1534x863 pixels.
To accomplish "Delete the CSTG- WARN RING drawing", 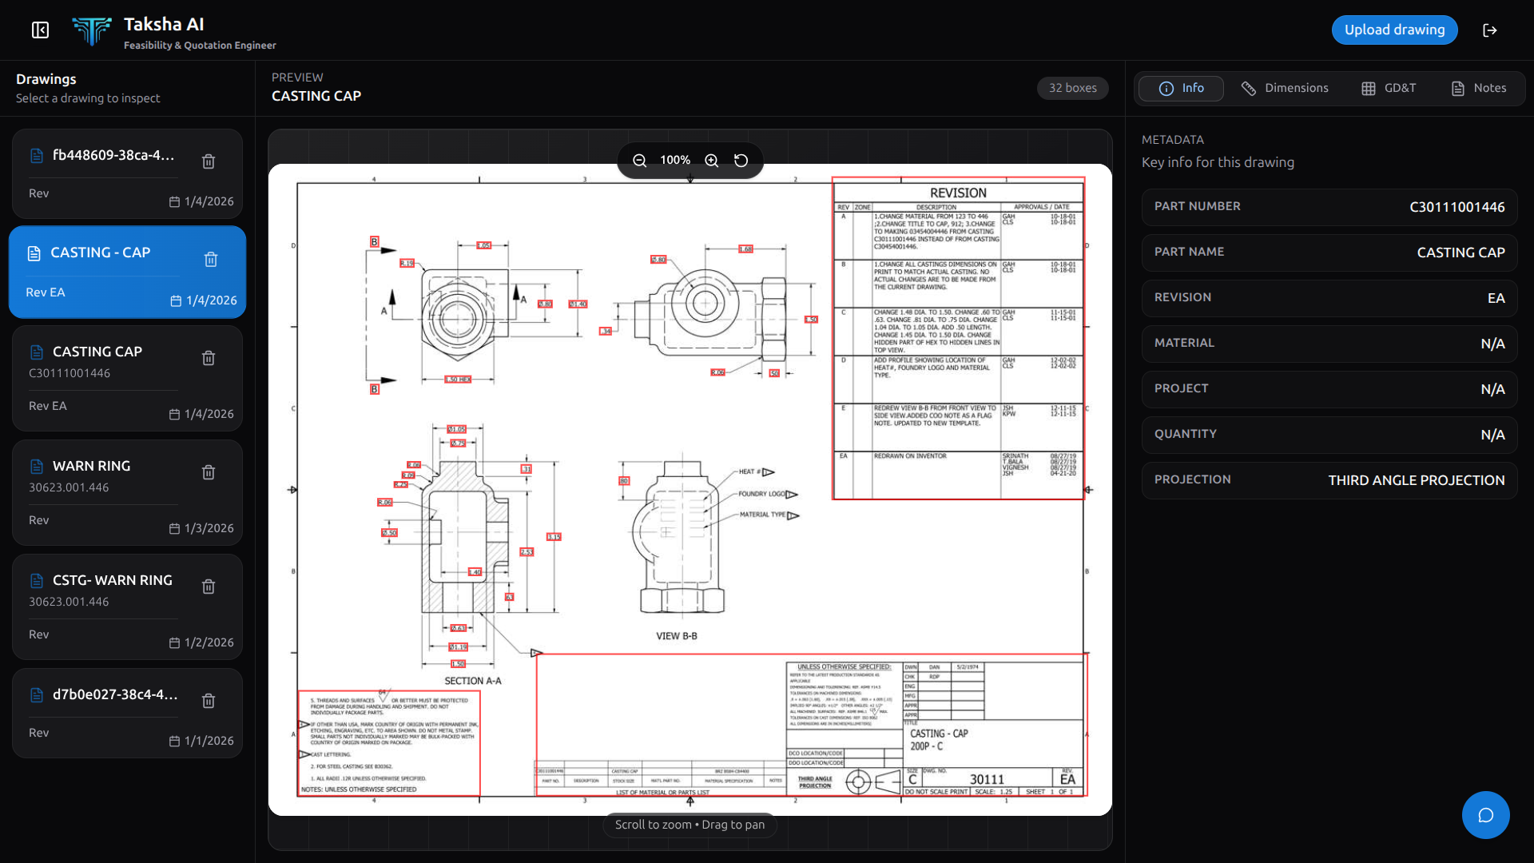I will pyautogui.click(x=209, y=587).
